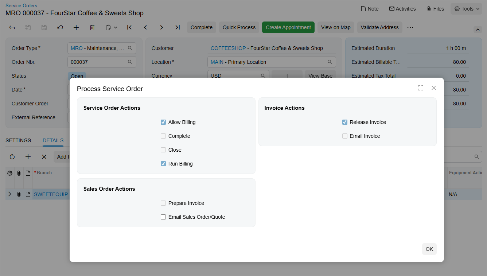
Task: Click the COFFEESHOP customer link
Action: click(227, 48)
